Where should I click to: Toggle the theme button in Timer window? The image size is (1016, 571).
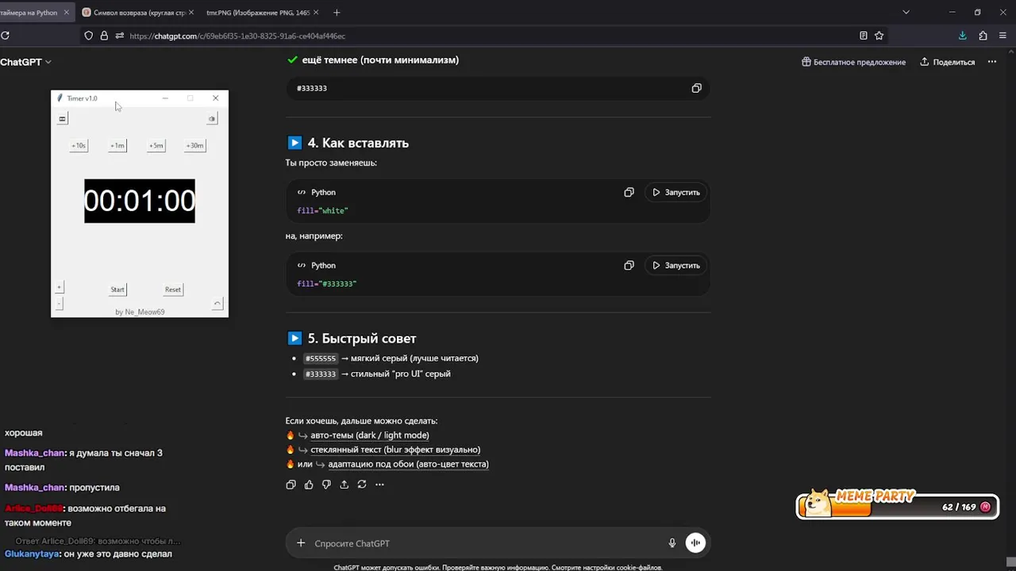click(x=212, y=119)
